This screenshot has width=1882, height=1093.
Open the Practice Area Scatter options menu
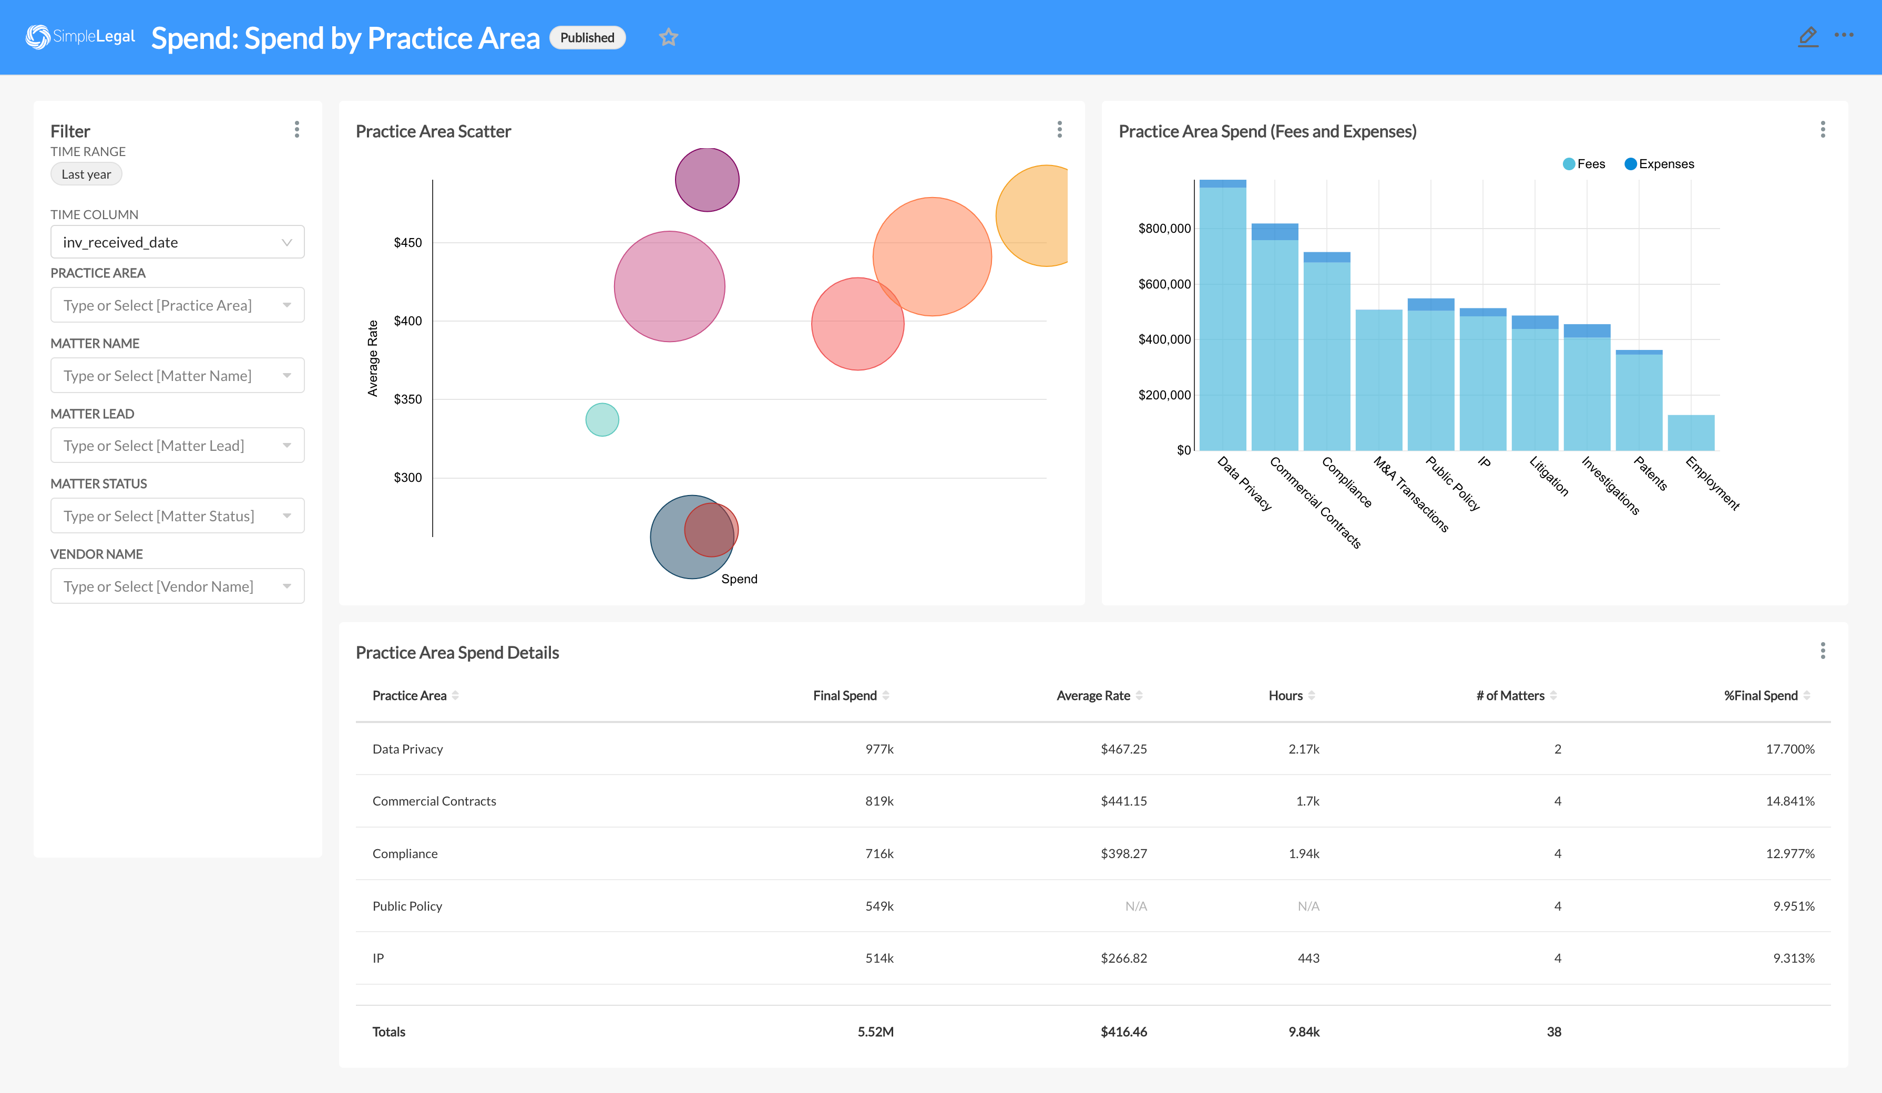[1059, 130]
